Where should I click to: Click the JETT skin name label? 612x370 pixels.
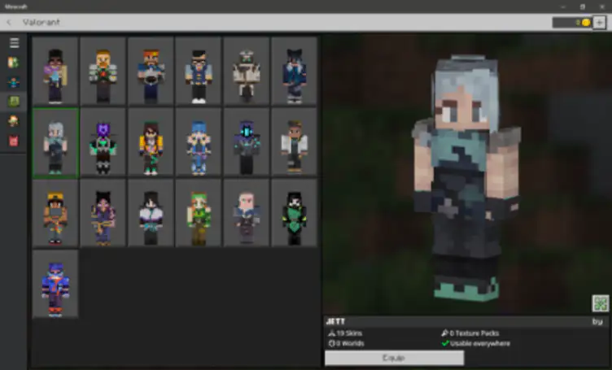(335, 321)
